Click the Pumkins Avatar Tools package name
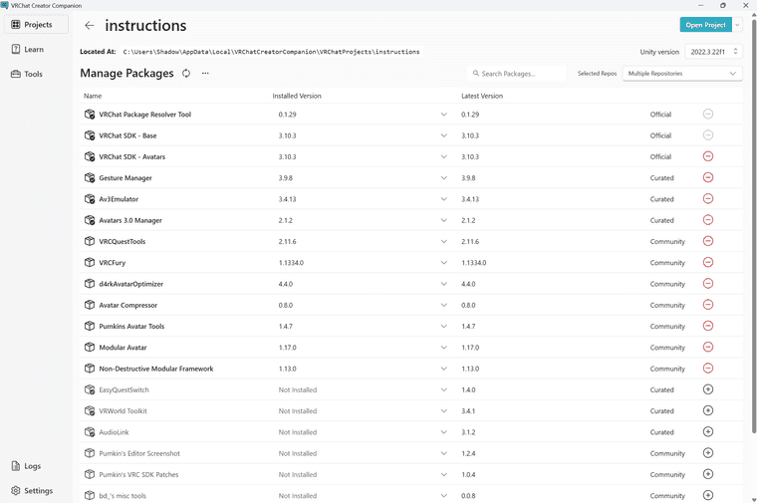 click(131, 327)
